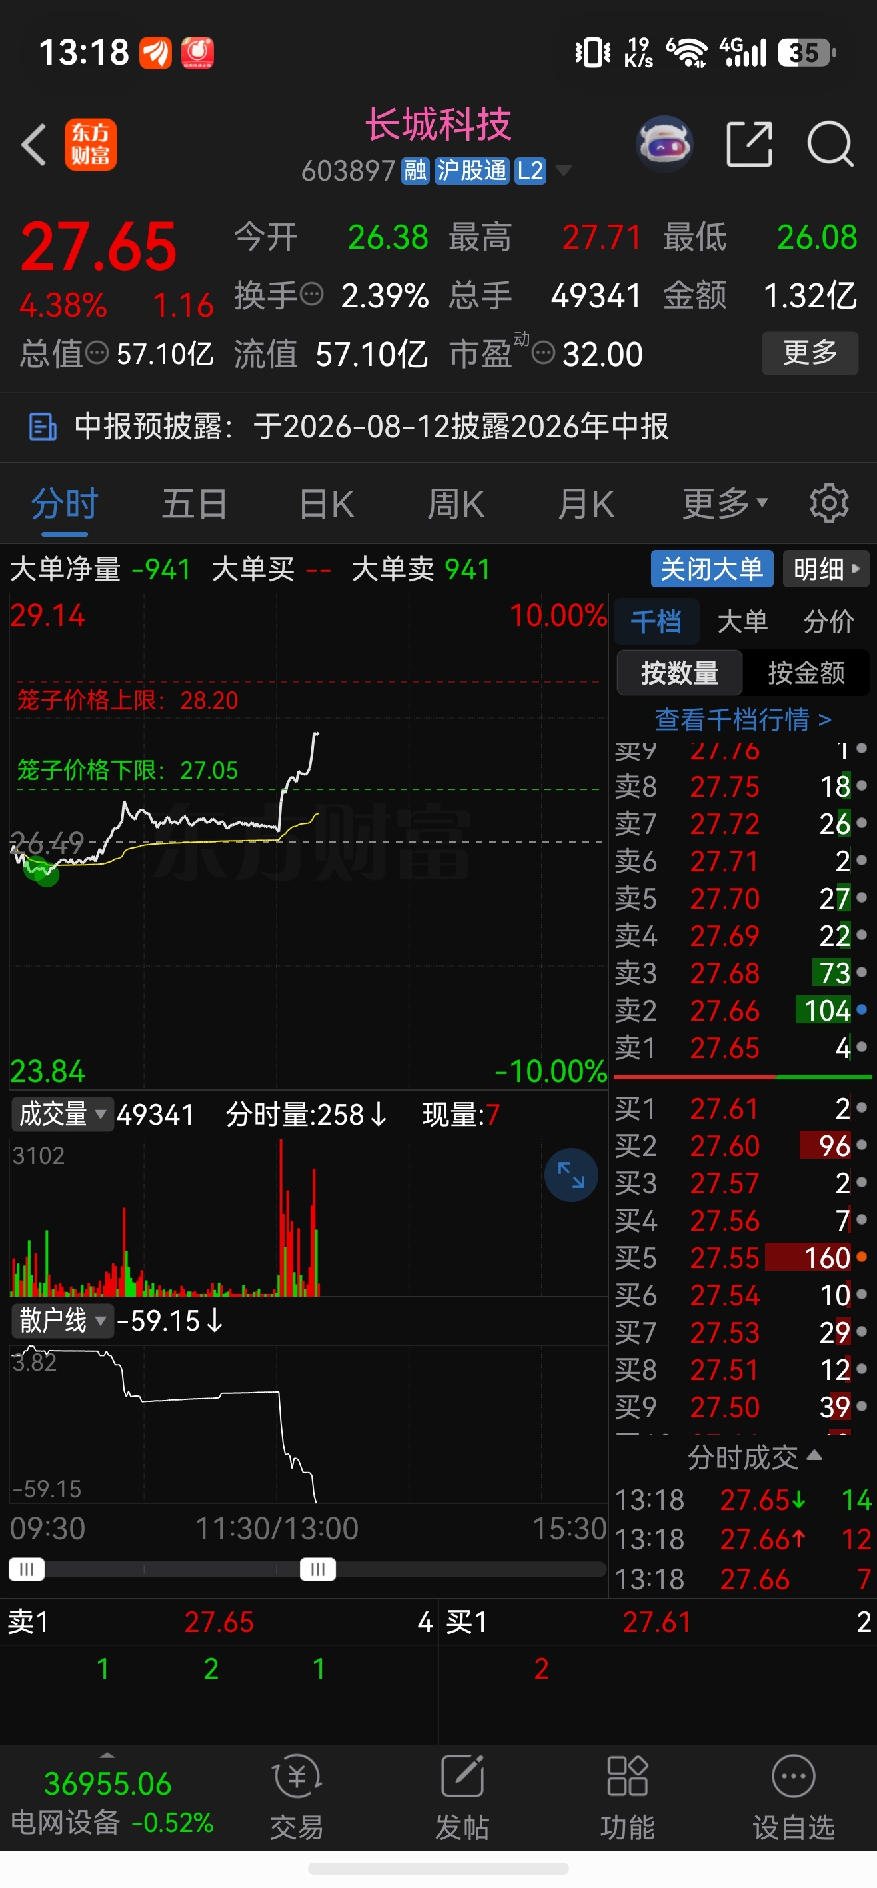Select the 买9 27.50 order row
Viewport: 877px width, 1888px height.
coord(742,1407)
